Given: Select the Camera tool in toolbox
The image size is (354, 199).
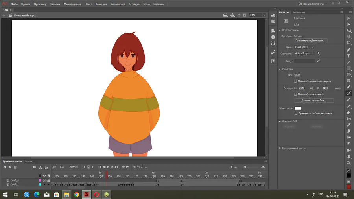Looking at the screenshot, I should pyautogui.click(x=348, y=150).
